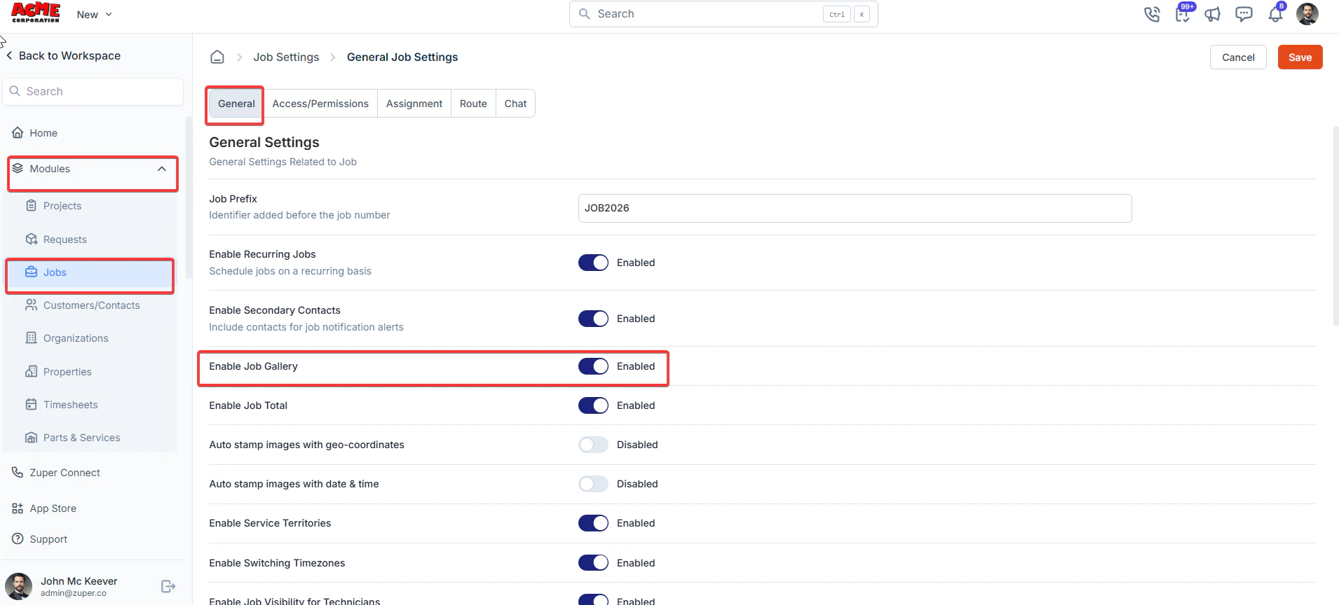Click the Jobs briefcase icon

pos(32,272)
